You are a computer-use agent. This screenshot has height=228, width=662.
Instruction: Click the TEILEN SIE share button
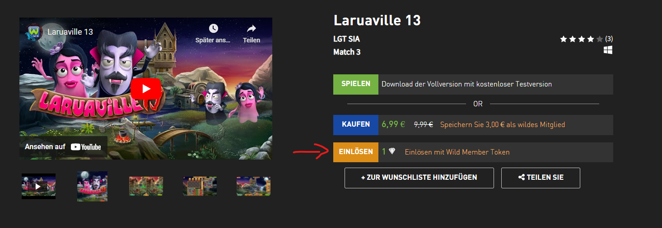click(x=541, y=178)
